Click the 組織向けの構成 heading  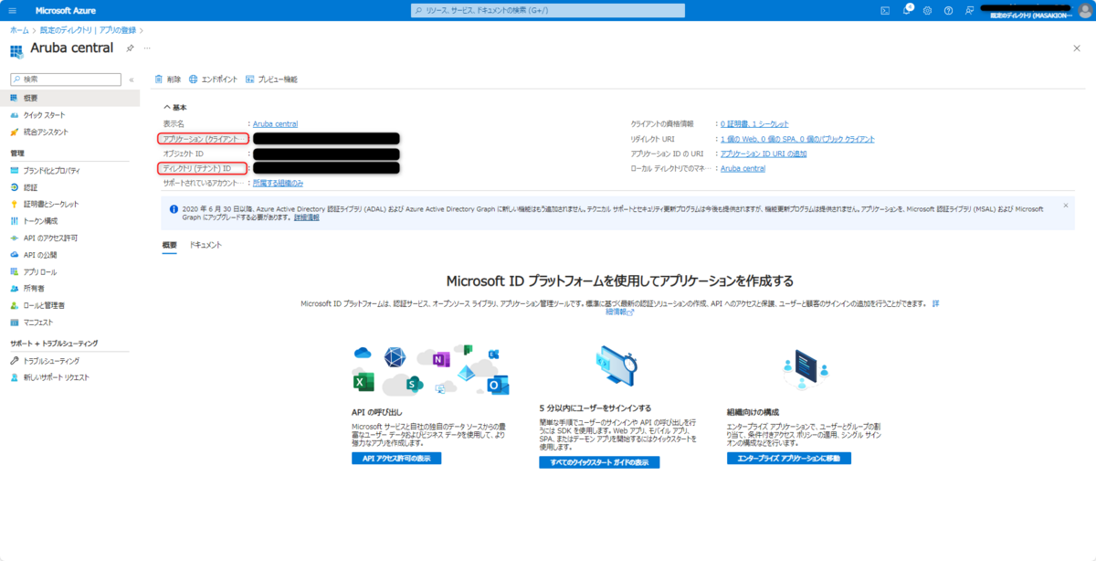click(753, 412)
